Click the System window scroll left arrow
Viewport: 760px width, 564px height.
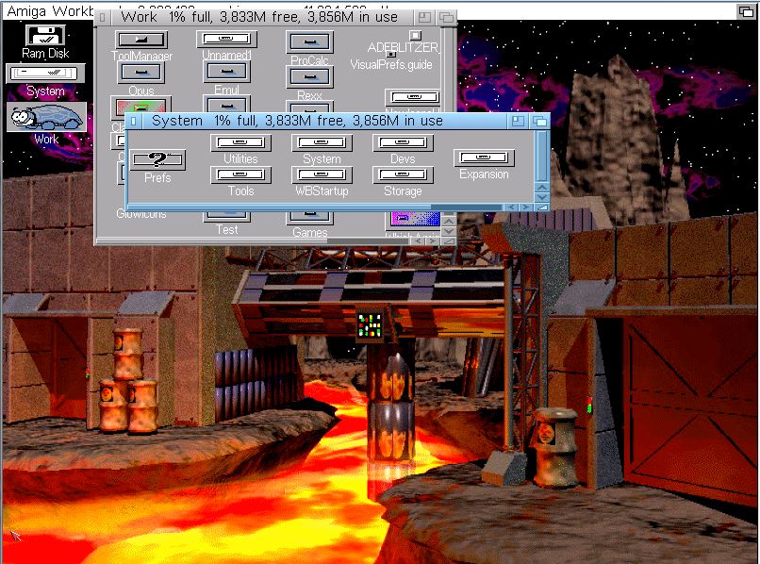[x=511, y=207]
